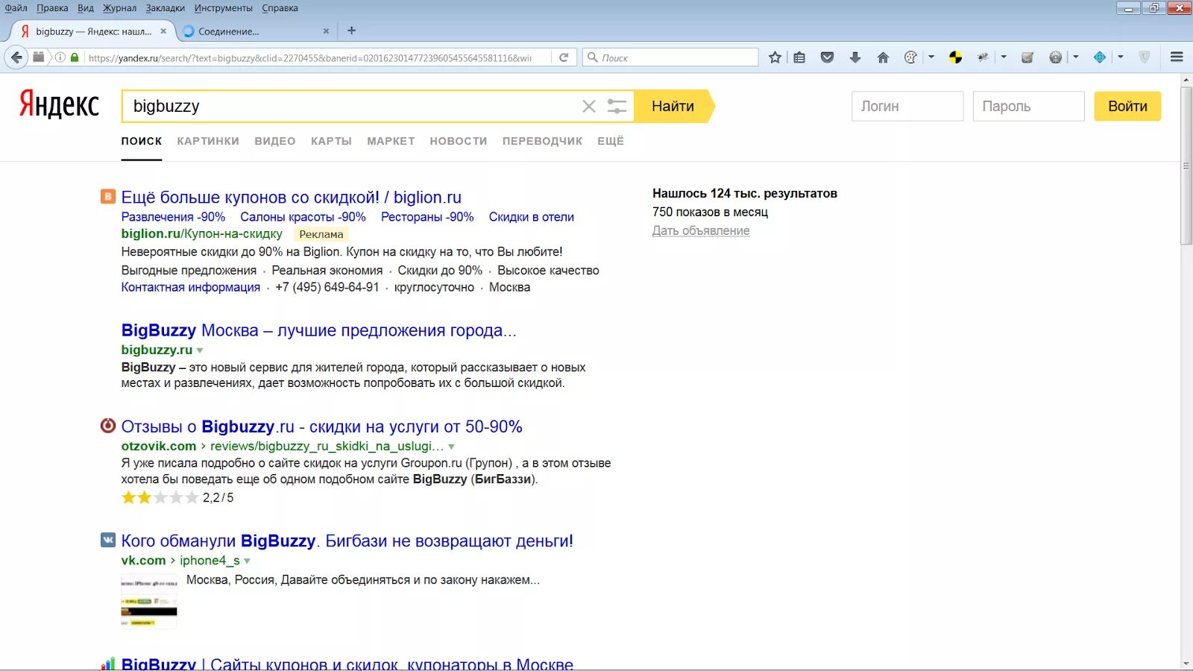Open the Downloads arrow icon
1193x671 pixels.
click(x=855, y=57)
